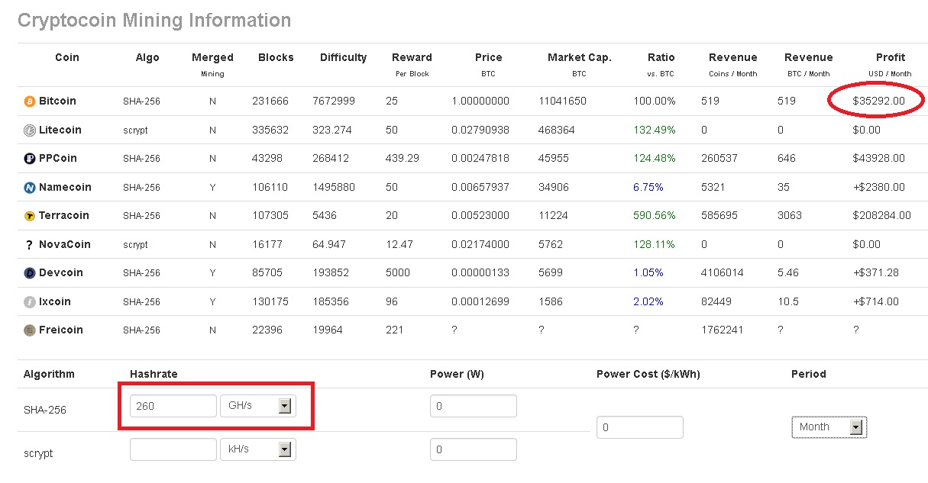Screen dimensions: 928x483
Task: Click the Blocks column header
Action: [276, 57]
